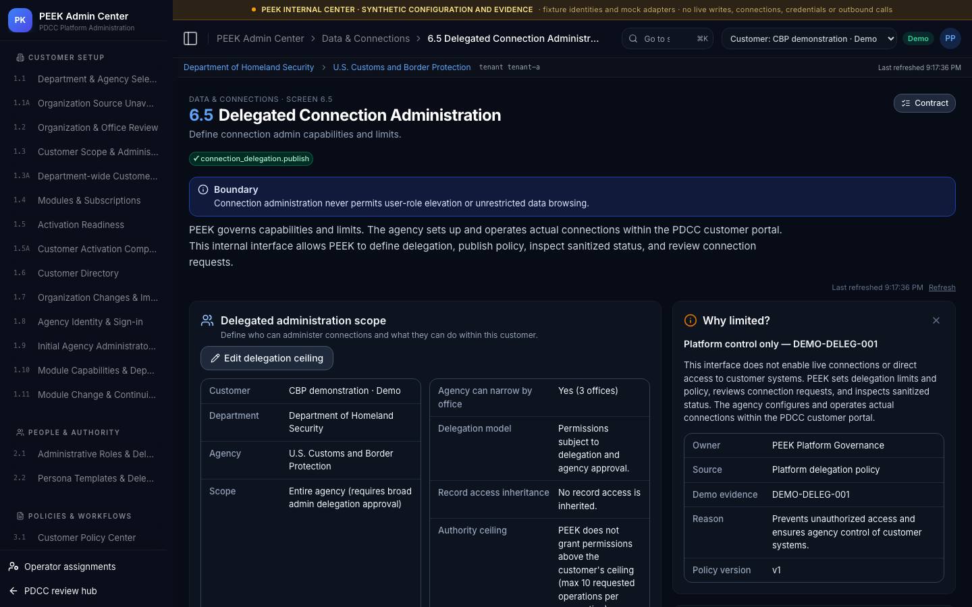The height and width of the screenshot is (607, 972).
Task: Open U.S. Customs and Border Protection breadcrumb
Action: point(402,67)
